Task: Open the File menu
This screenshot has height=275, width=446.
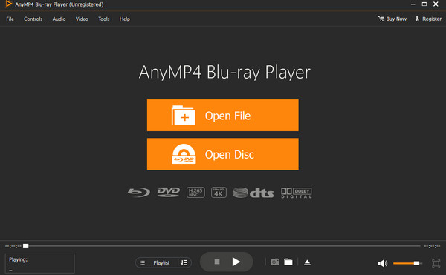Action: (x=10, y=19)
